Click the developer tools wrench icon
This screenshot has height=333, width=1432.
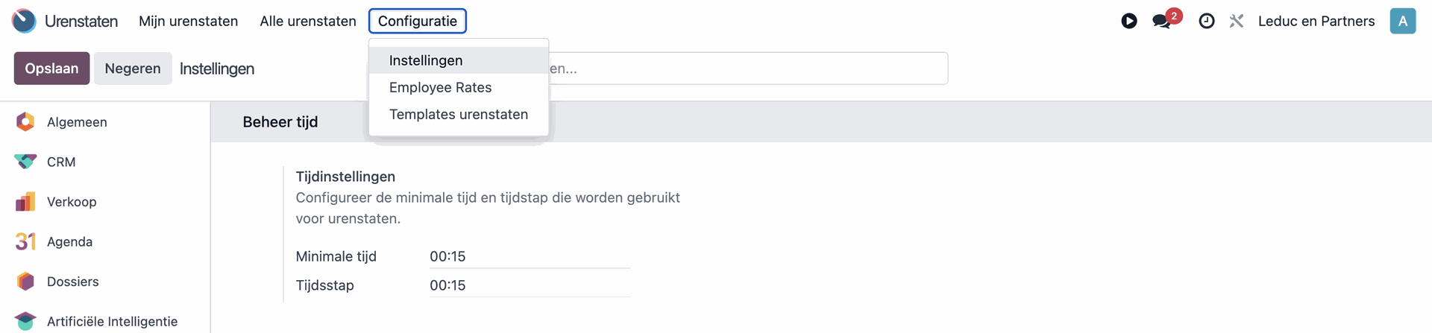(1237, 21)
